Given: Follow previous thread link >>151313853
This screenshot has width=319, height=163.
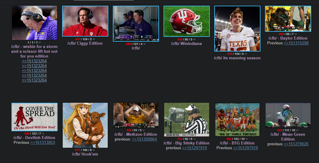Looking at the screenshot, I should pyautogui.click(x=43, y=142).
